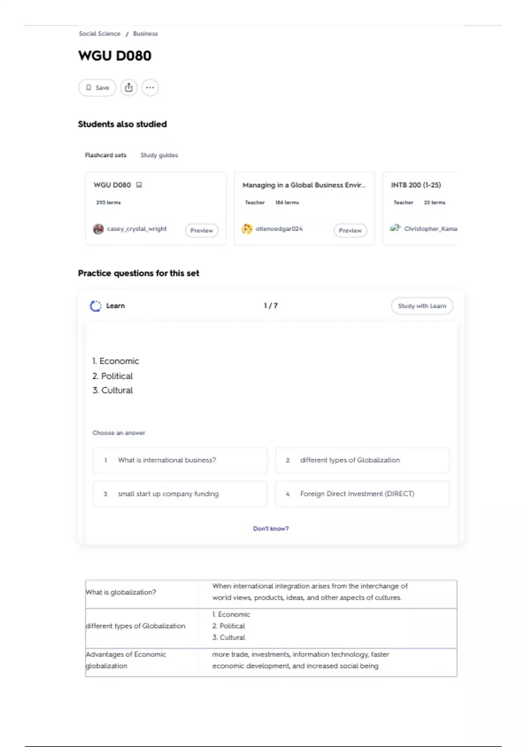Choose answer "Foreign Direct Investment (DIRECT)"

[362, 494]
